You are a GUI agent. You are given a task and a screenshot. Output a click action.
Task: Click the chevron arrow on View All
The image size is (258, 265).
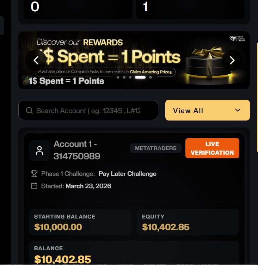click(238, 110)
